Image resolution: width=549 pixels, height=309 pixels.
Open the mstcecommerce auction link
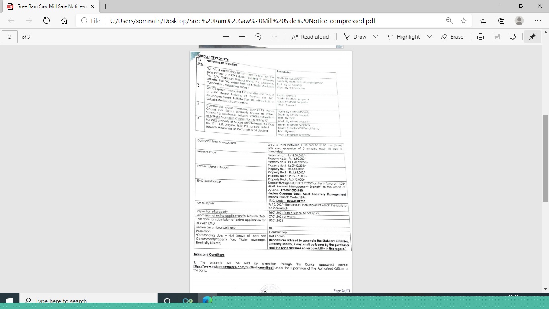[x=234, y=266]
